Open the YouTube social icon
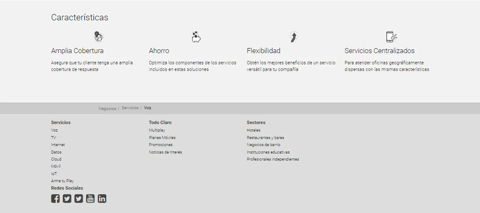The image size is (480, 213). click(x=90, y=199)
